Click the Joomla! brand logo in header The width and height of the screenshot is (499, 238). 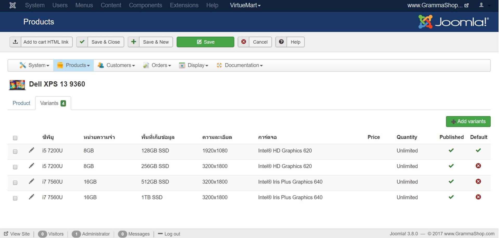(454, 22)
